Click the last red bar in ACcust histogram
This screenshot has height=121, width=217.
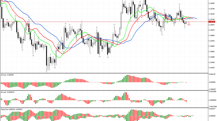coord(186,101)
